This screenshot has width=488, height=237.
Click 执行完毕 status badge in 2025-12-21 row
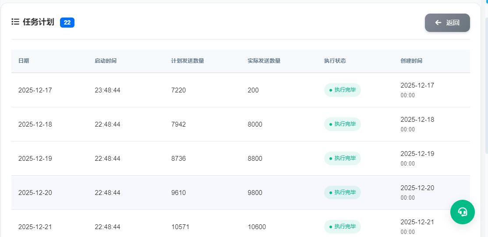pos(343,227)
